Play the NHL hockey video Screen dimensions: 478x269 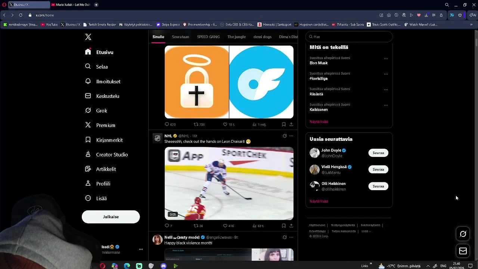(229, 183)
